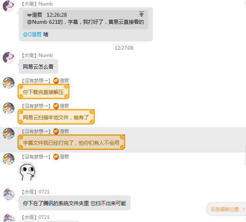Click the 【大佬】Numb sender name above the quoted reply

click(x=37, y=4)
